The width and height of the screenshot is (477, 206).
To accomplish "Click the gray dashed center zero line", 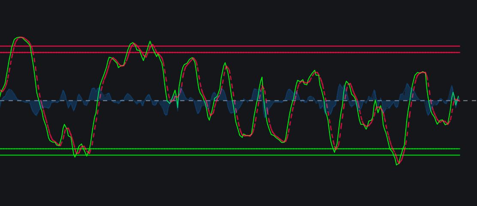I will click(238, 100).
